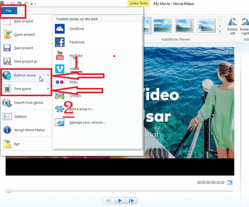This screenshot has height=207, width=249.
Task: Click the Publish movie globe icon
Action: coord(7,75)
